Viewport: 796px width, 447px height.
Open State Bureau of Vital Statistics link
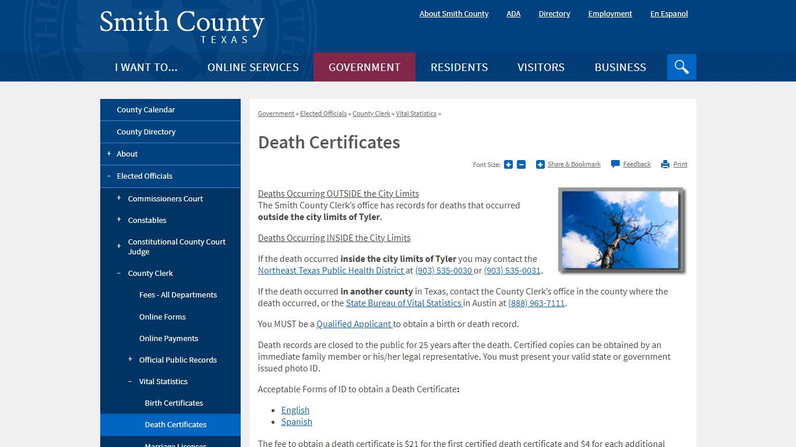click(404, 303)
